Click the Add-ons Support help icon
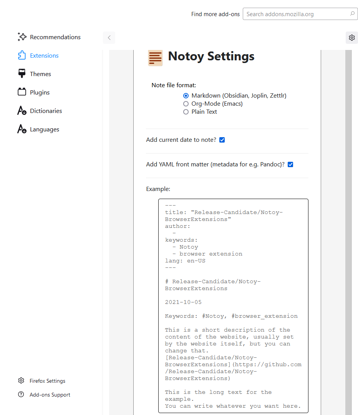 point(21,395)
